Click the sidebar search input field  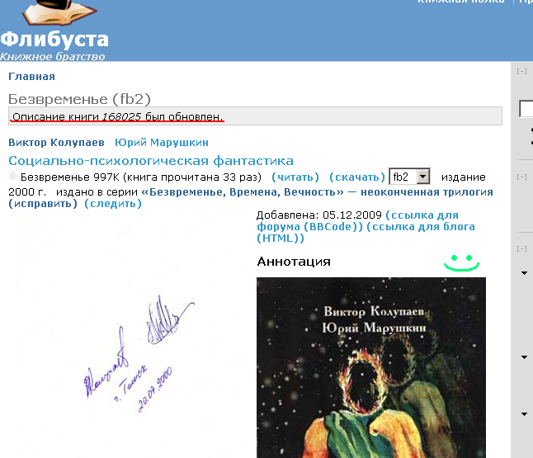click(x=526, y=109)
